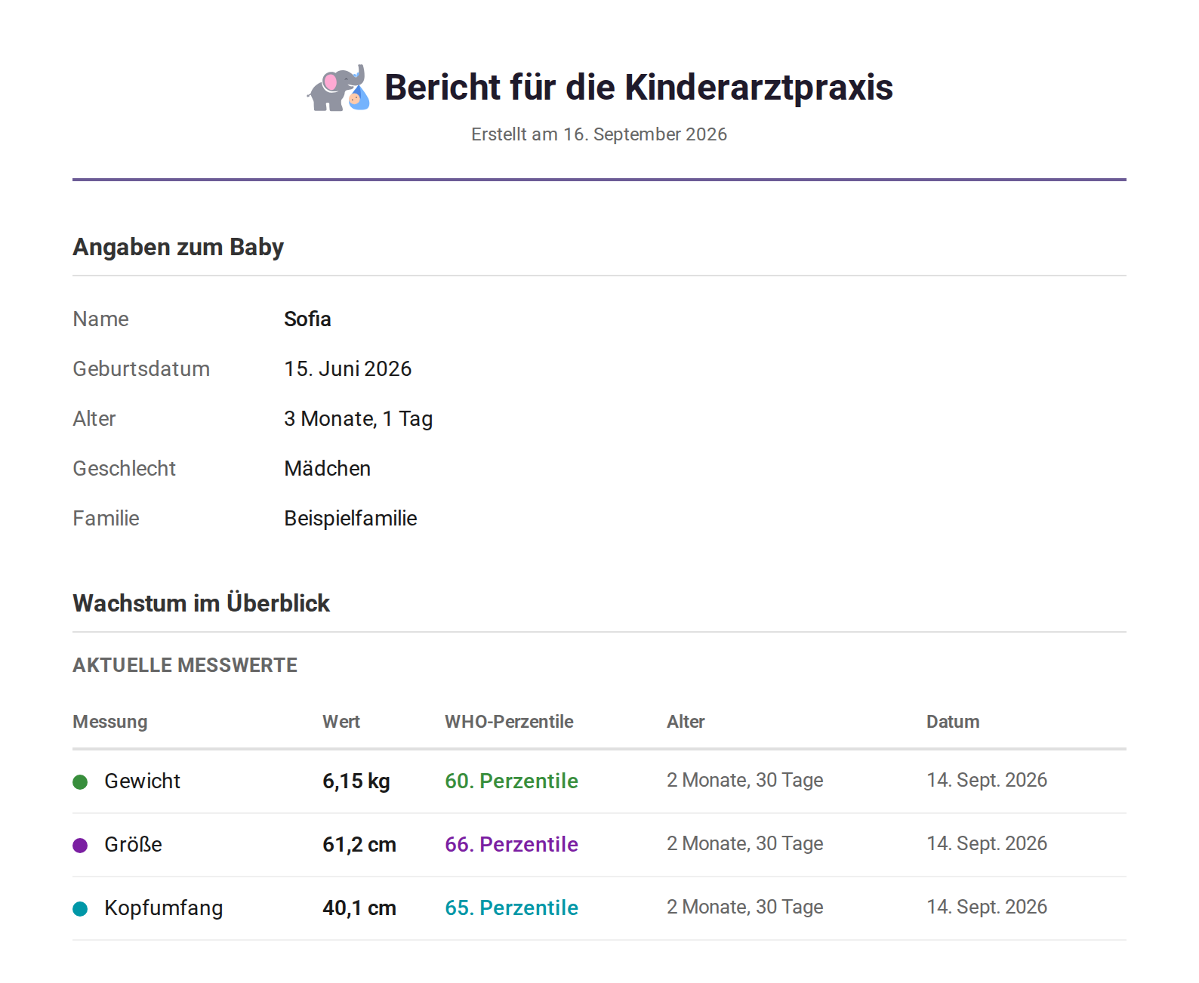Click the Name label
Screen dimensions: 1199x983
[100, 319]
